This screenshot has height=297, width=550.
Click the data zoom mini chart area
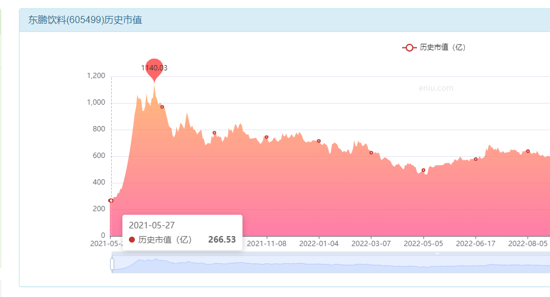click(x=331, y=264)
